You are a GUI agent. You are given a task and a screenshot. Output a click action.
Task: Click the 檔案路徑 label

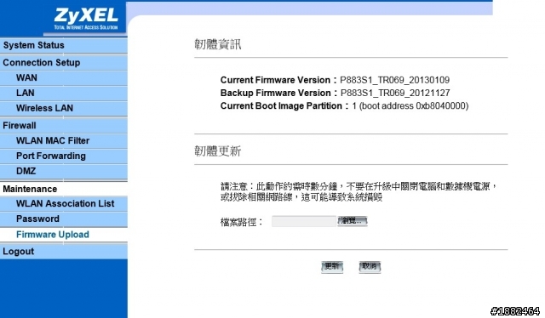click(x=242, y=222)
